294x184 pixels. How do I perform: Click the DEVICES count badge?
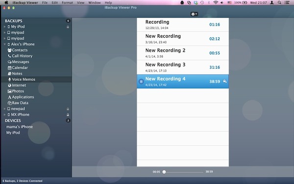click(68, 121)
